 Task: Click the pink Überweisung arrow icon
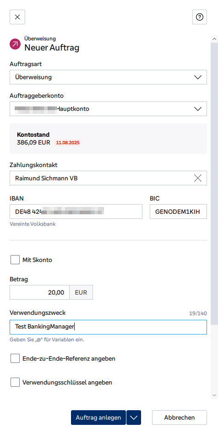15,44
